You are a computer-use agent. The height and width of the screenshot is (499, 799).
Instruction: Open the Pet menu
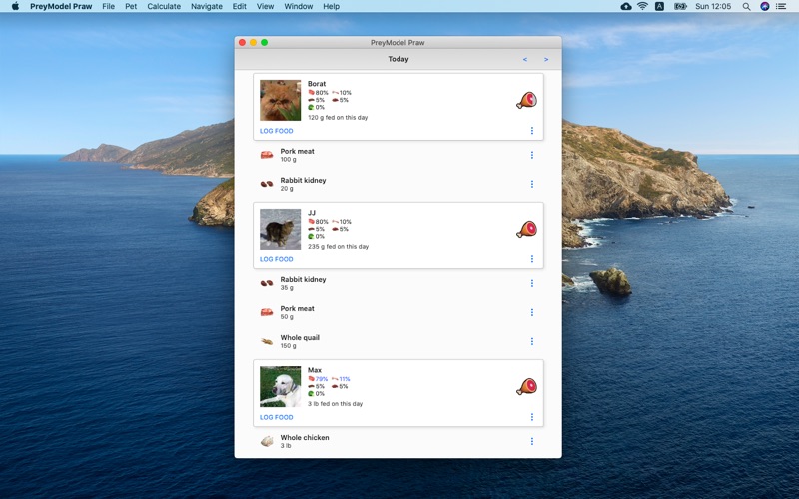(x=131, y=7)
